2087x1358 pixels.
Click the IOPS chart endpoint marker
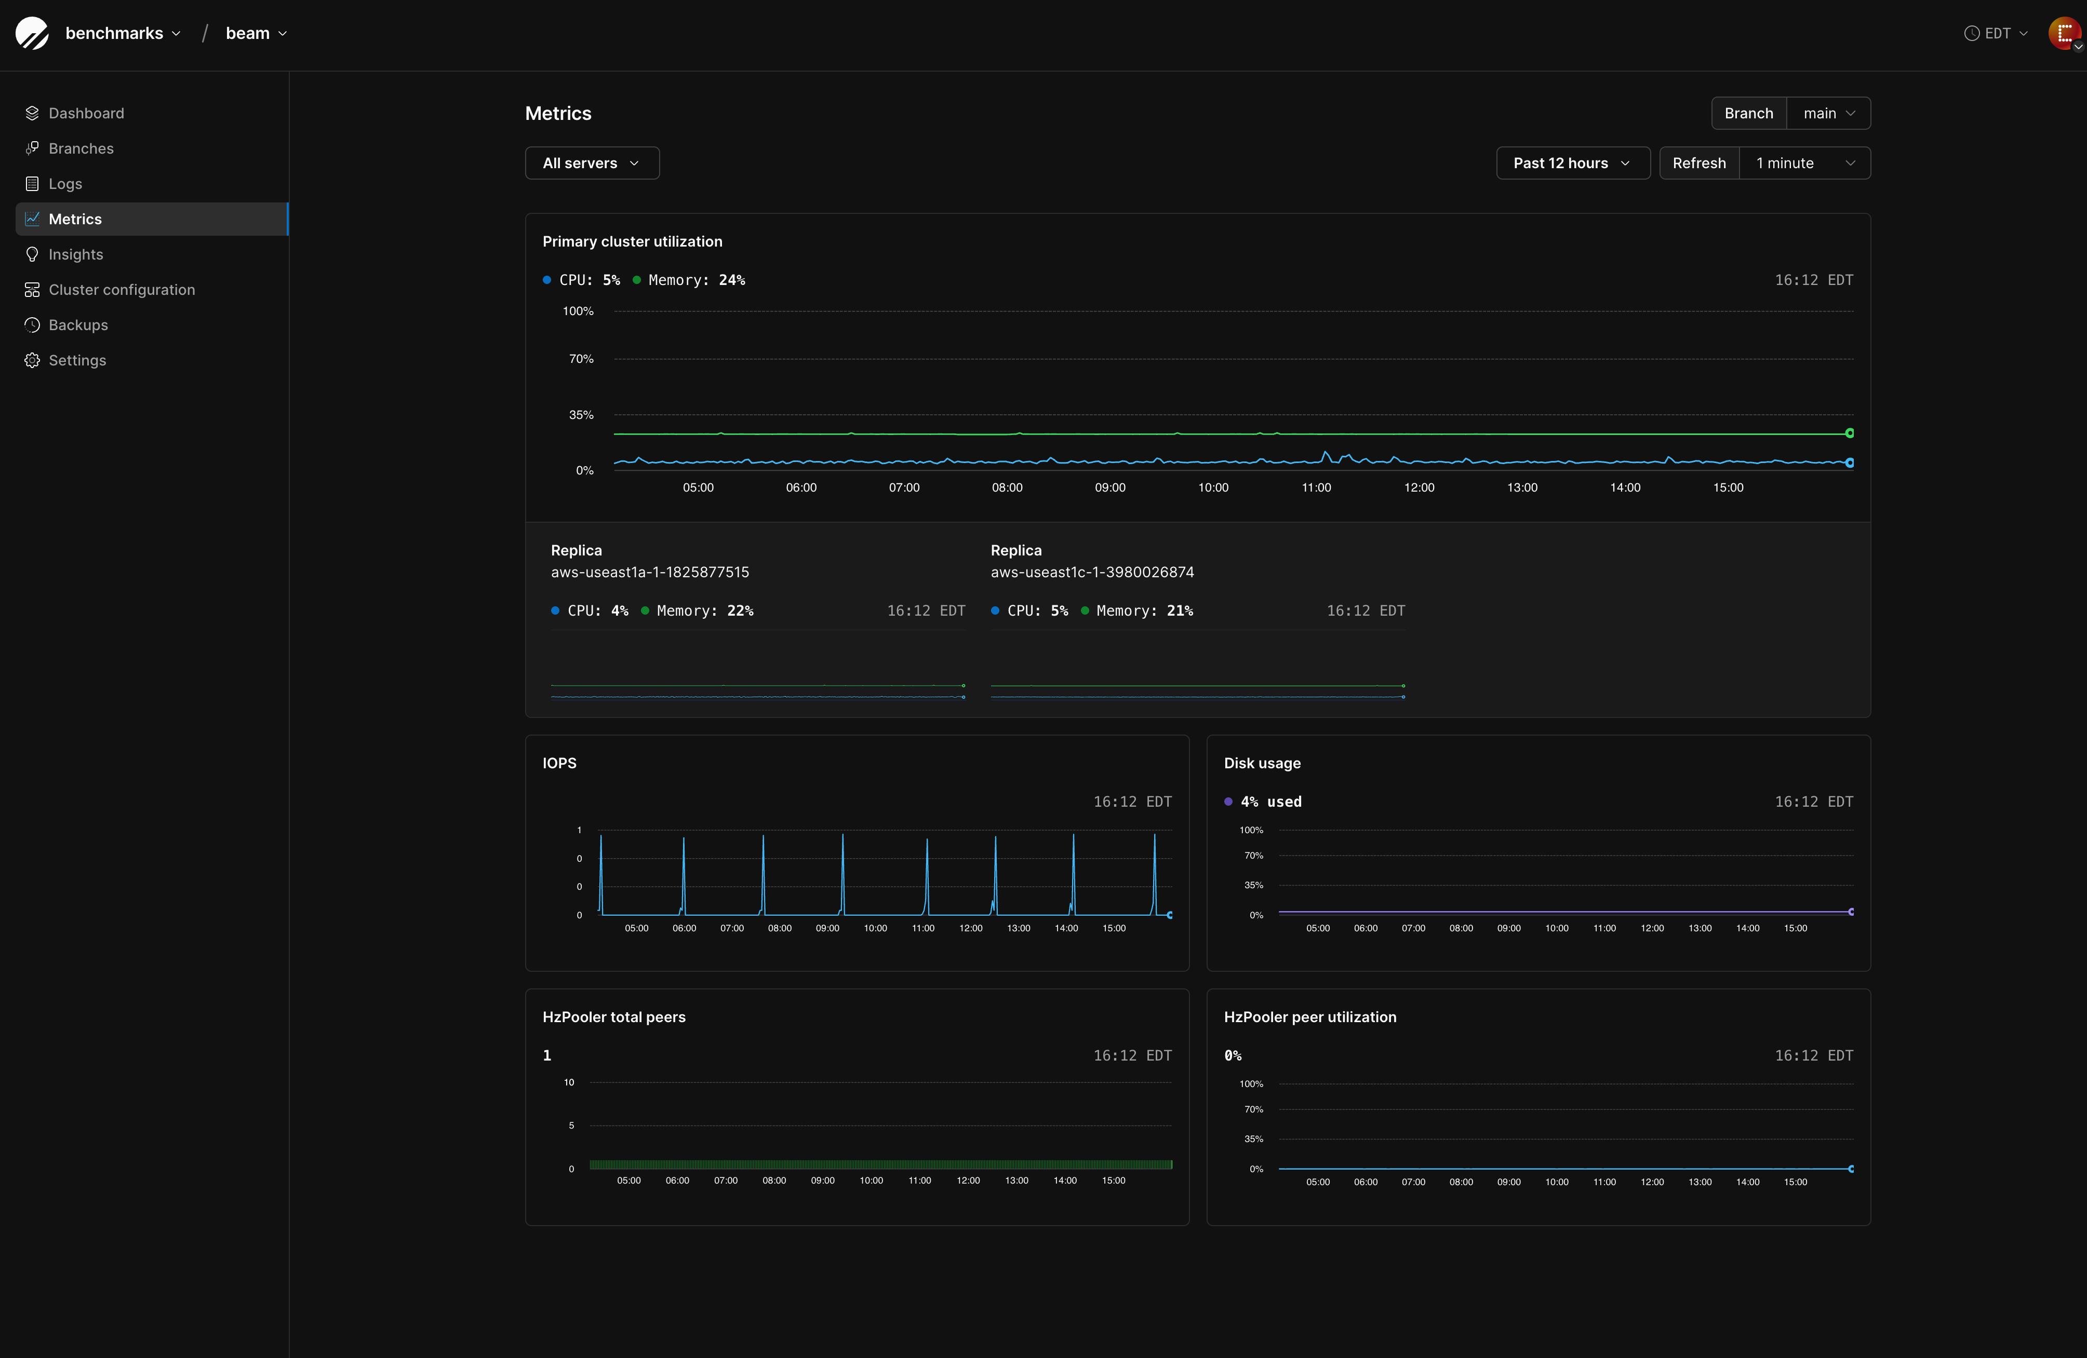click(1170, 915)
